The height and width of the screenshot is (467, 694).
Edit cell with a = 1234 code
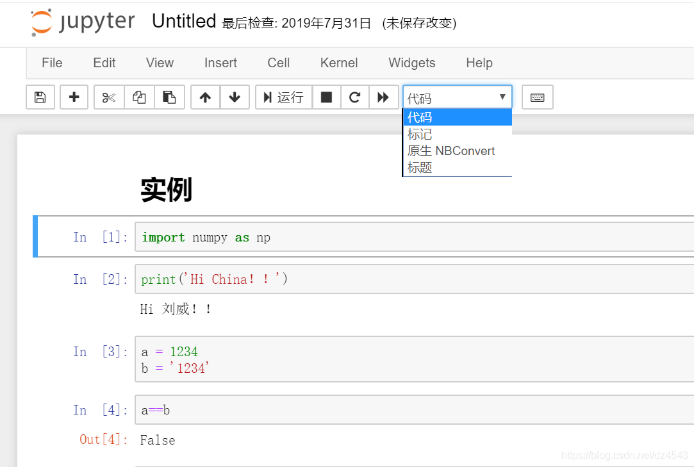pyautogui.click(x=414, y=359)
